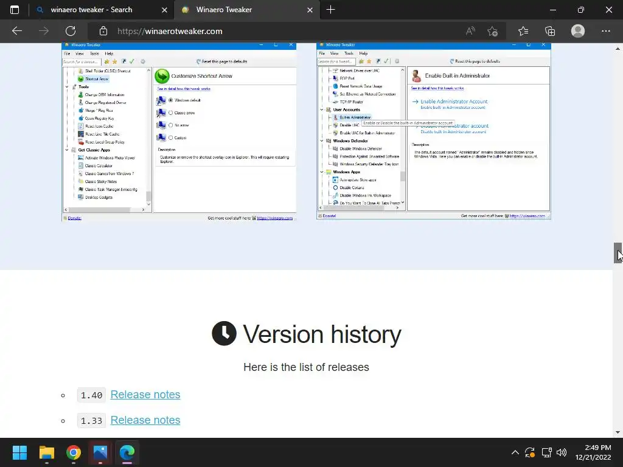Open the Enable Built-in Administrator screenshot
The width and height of the screenshot is (623, 467).
[433, 131]
